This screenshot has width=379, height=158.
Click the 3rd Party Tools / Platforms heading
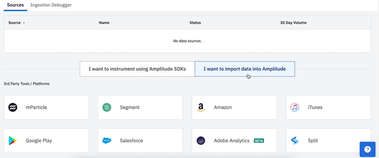click(27, 84)
